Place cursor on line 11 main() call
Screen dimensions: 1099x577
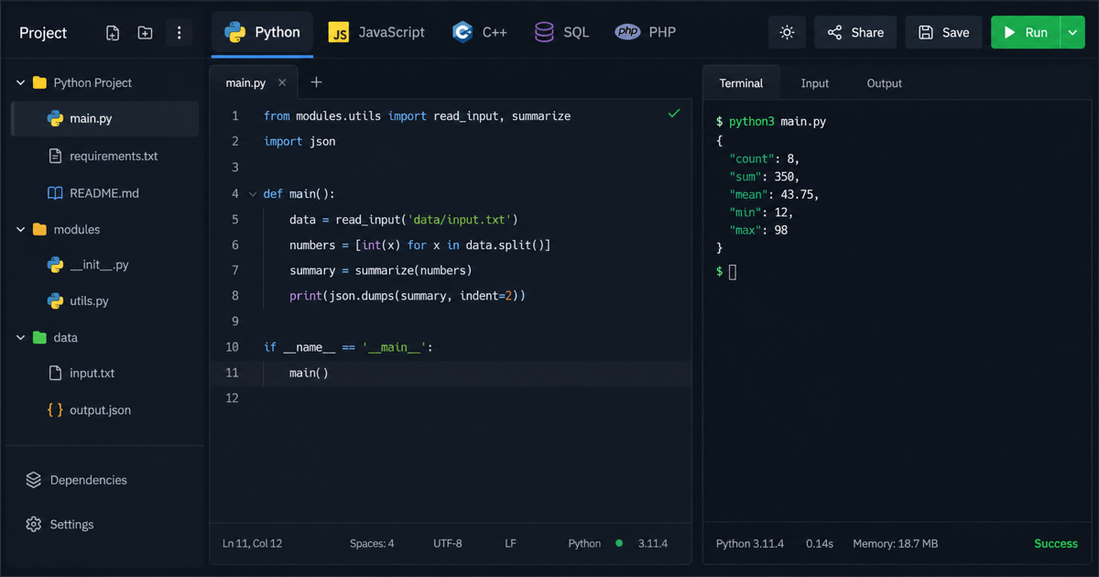click(x=309, y=373)
